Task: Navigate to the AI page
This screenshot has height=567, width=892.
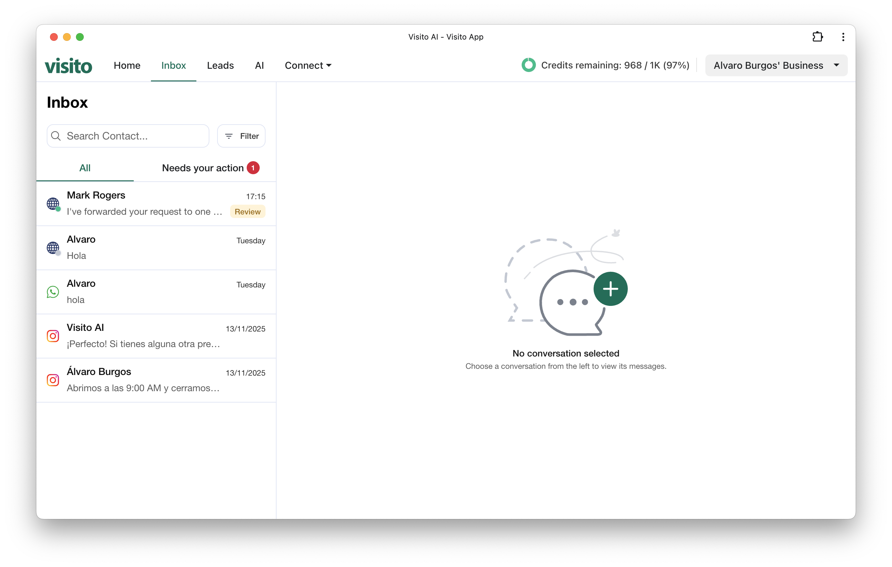Action: pyautogui.click(x=259, y=65)
